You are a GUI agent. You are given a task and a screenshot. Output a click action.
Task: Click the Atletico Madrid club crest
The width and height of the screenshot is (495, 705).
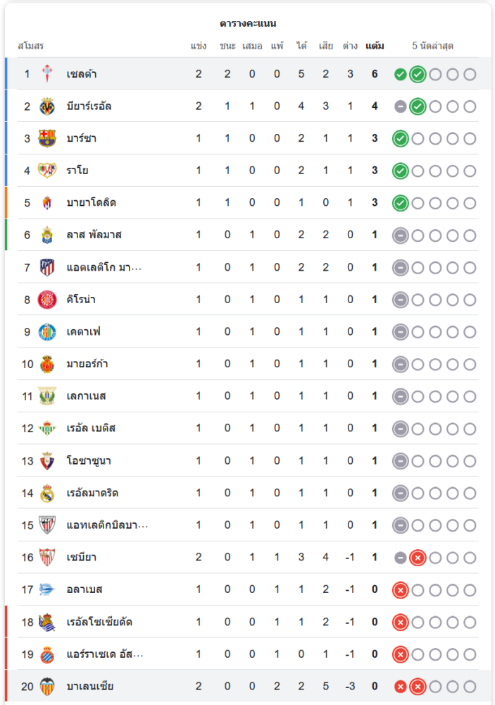(47, 267)
